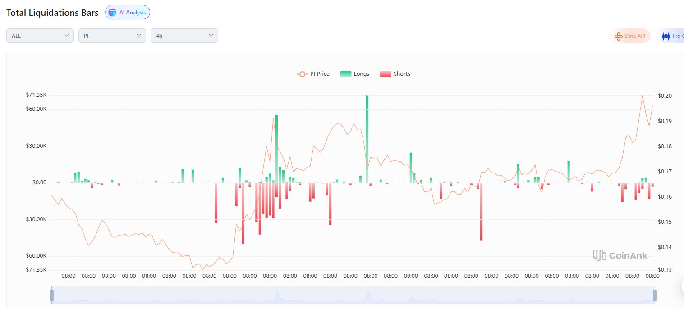Toggle PI Price series via legend label
684x309 pixels.
320,74
